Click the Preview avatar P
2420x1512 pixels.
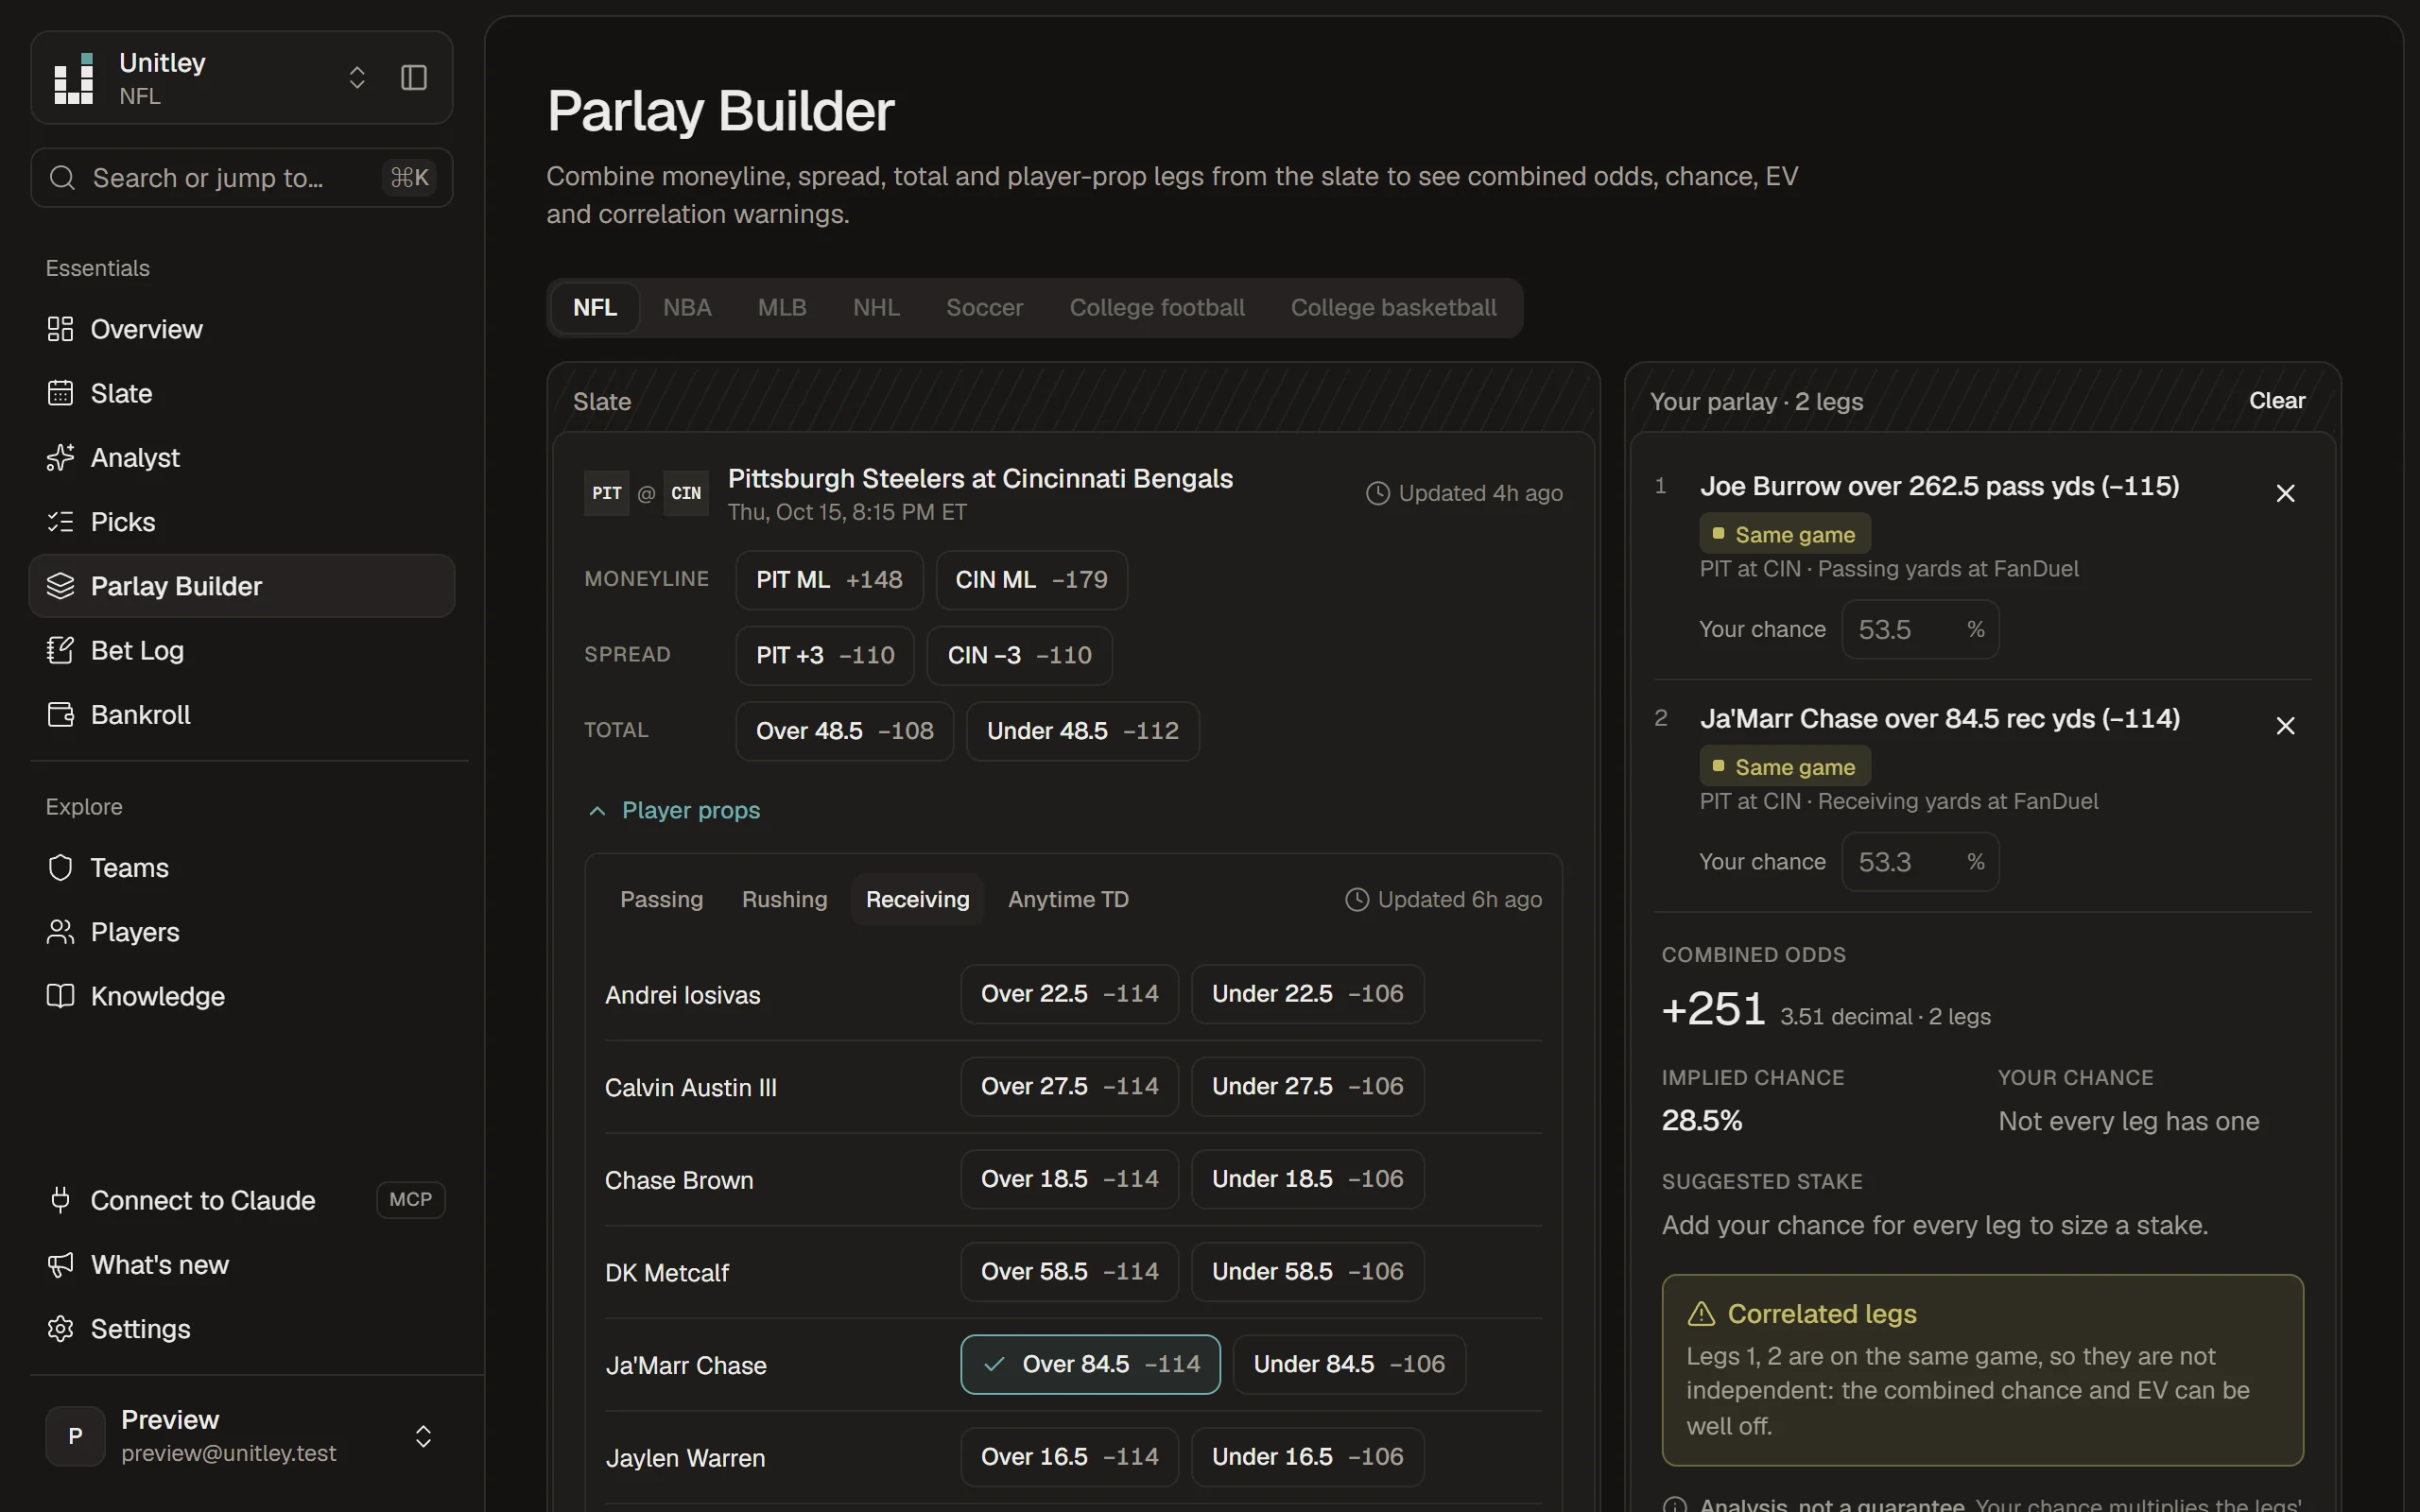(x=75, y=1436)
